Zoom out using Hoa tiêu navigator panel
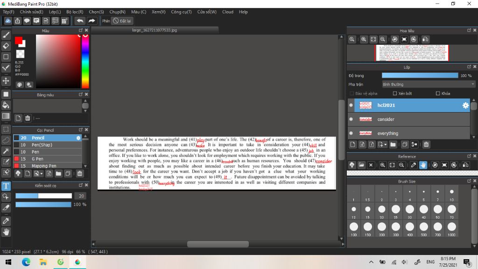This screenshot has height=269, width=478. point(383,39)
